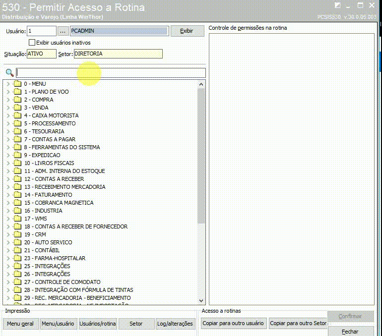Image resolution: width=382 pixels, height=336 pixels.
Task: Click the Usuários/rotina button
Action: (x=98, y=324)
